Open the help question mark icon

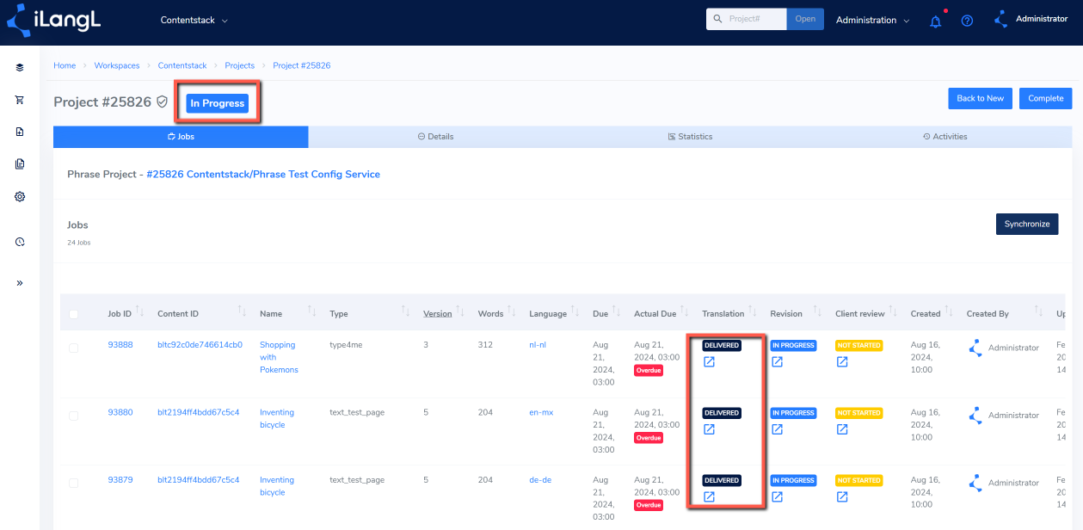(967, 21)
